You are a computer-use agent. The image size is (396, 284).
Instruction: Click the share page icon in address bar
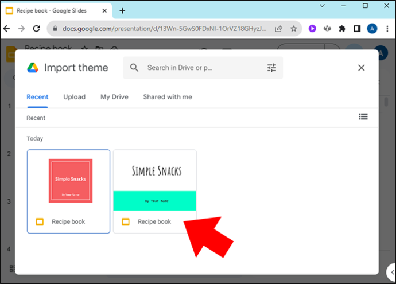[x=279, y=29]
